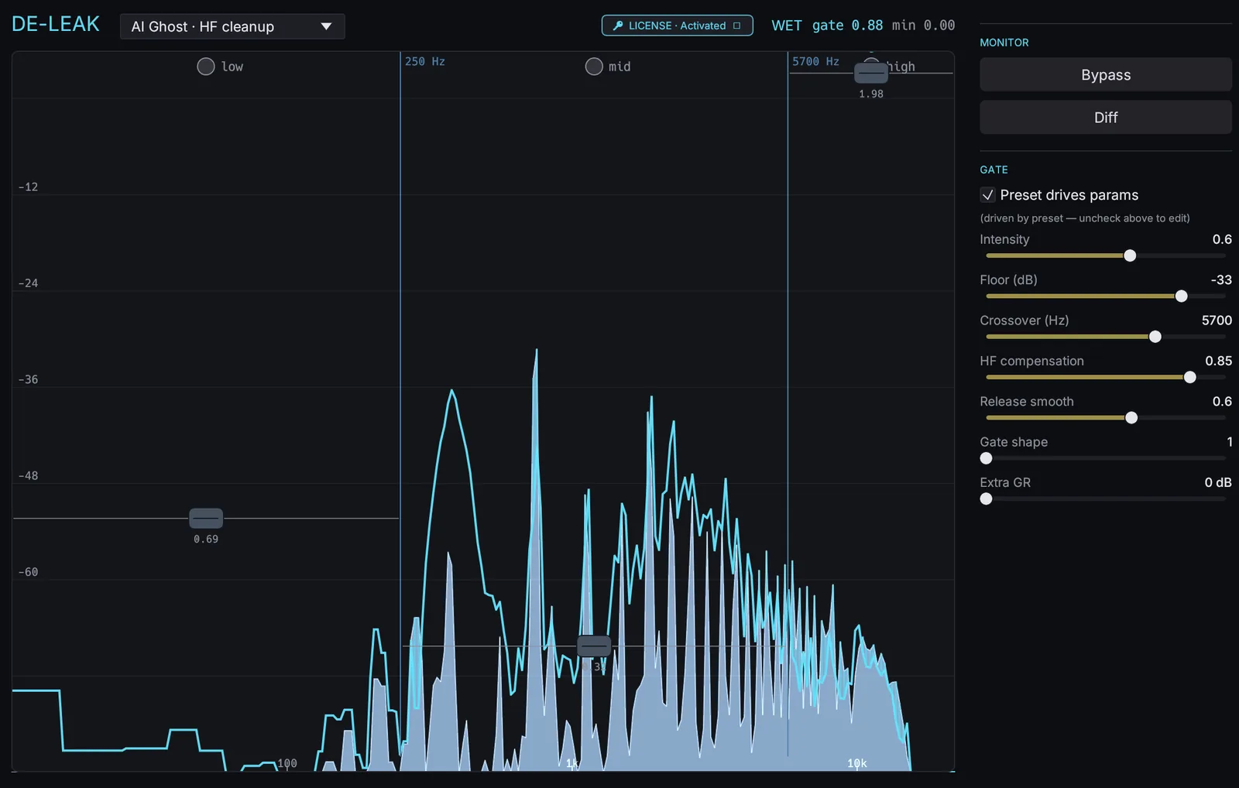Click the key icon in the license badge
Screen dimensions: 1239x788
618,26
